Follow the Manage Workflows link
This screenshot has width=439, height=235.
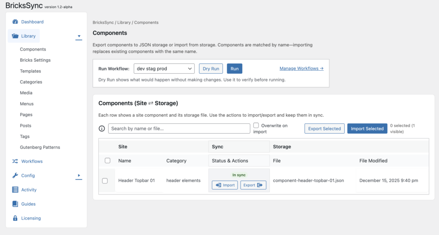pyautogui.click(x=301, y=69)
